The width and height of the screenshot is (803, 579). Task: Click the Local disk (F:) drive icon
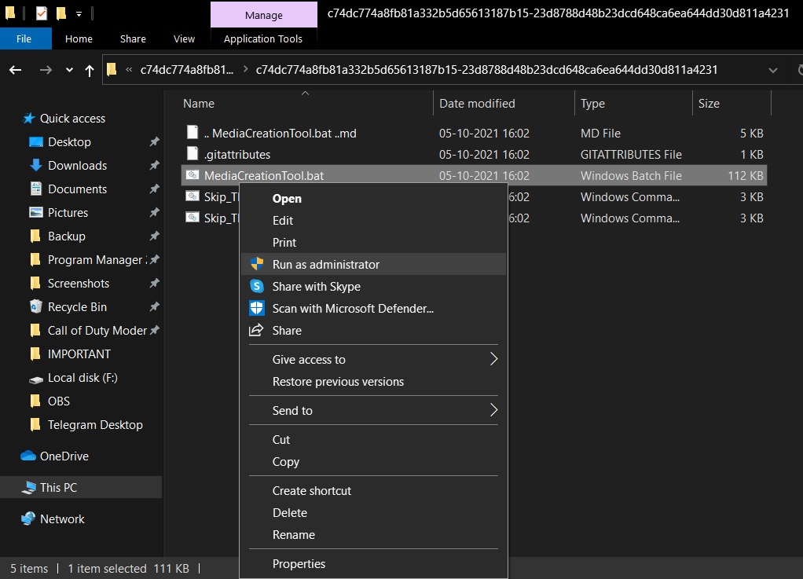click(36, 379)
